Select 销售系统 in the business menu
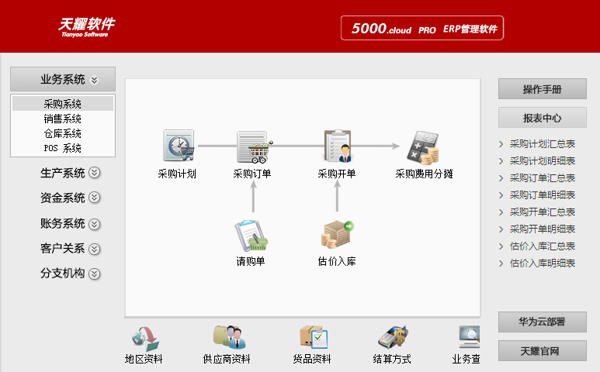Image resolution: width=600 pixels, height=372 pixels. (x=63, y=119)
